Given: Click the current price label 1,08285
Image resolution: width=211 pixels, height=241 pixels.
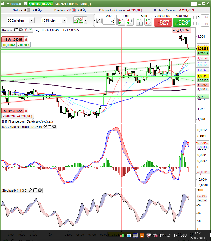Looking at the screenshot, I should point(203,49).
